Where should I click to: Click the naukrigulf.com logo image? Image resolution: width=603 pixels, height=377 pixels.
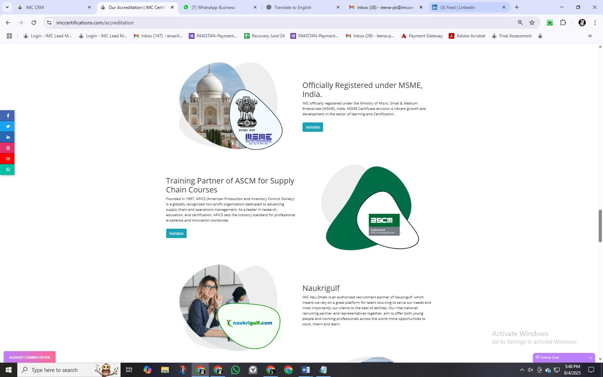250,323
